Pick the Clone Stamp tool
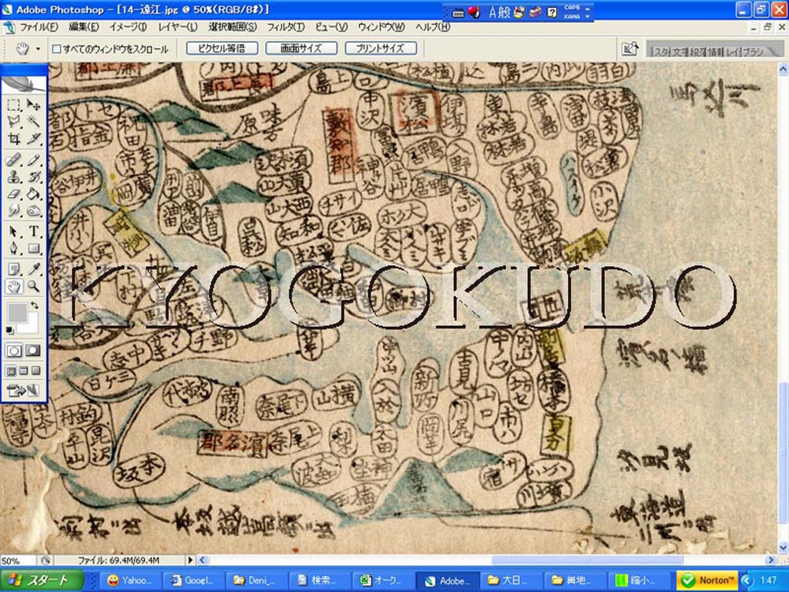 tap(14, 177)
